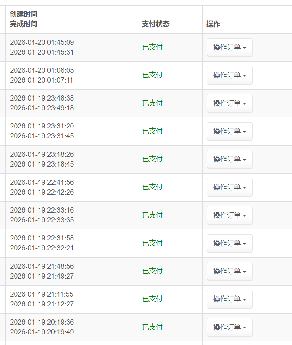
Task: Expand 操作订单 menu for order created 23:48:38
Action: pyautogui.click(x=230, y=103)
